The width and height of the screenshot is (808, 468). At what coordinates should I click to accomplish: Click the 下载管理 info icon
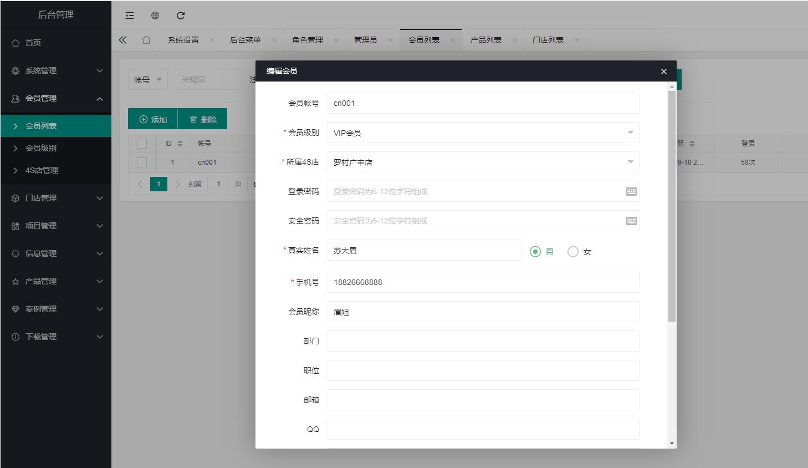click(16, 337)
